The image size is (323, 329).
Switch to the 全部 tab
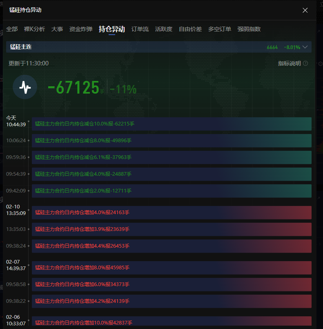pos(12,29)
